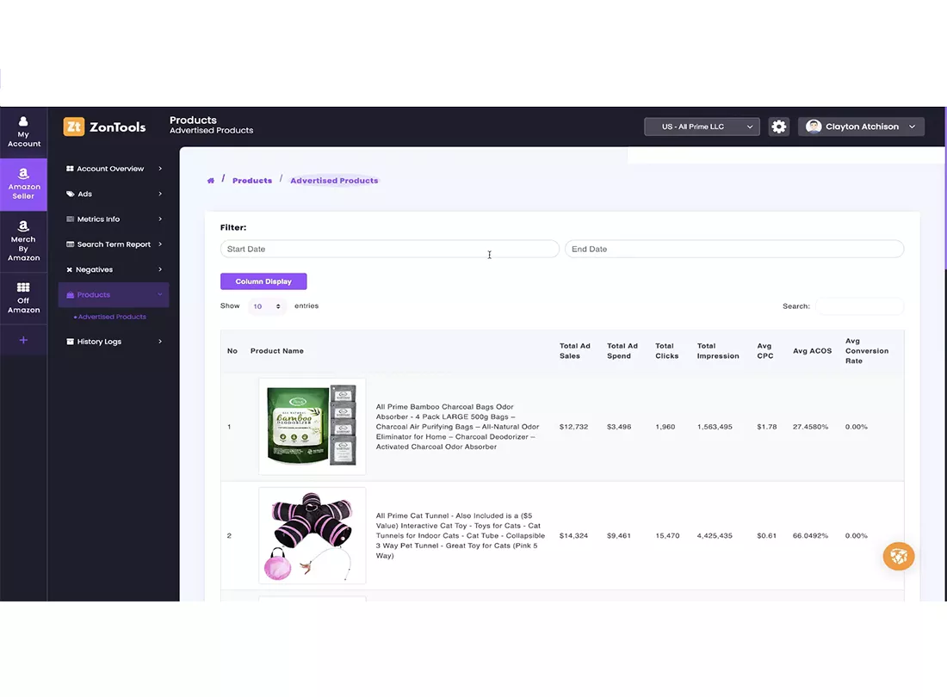Click the home breadcrumb icon

(211, 181)
